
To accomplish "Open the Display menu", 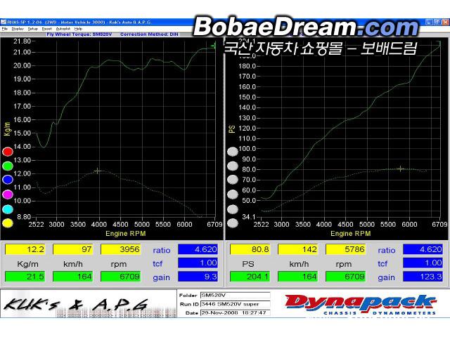I will click(18, 29).
